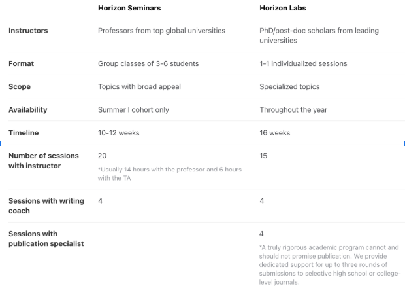Click 'Professors from top global universities' text
This screenshot has height=288, width=405.
point(161,31)
